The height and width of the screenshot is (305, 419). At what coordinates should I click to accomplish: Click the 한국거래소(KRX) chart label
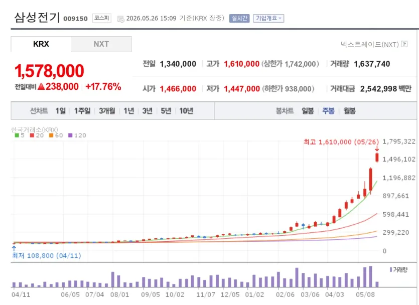35,129
